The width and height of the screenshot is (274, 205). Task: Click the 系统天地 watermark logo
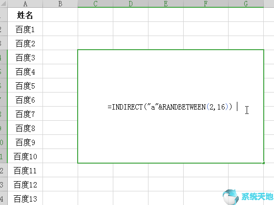(248, 197)
